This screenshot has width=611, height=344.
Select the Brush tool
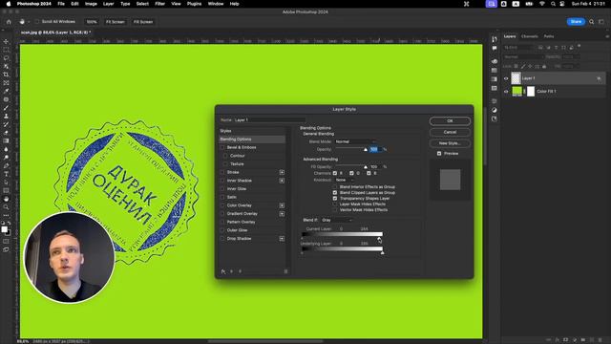pyautogui.click(x=6, y=108)
